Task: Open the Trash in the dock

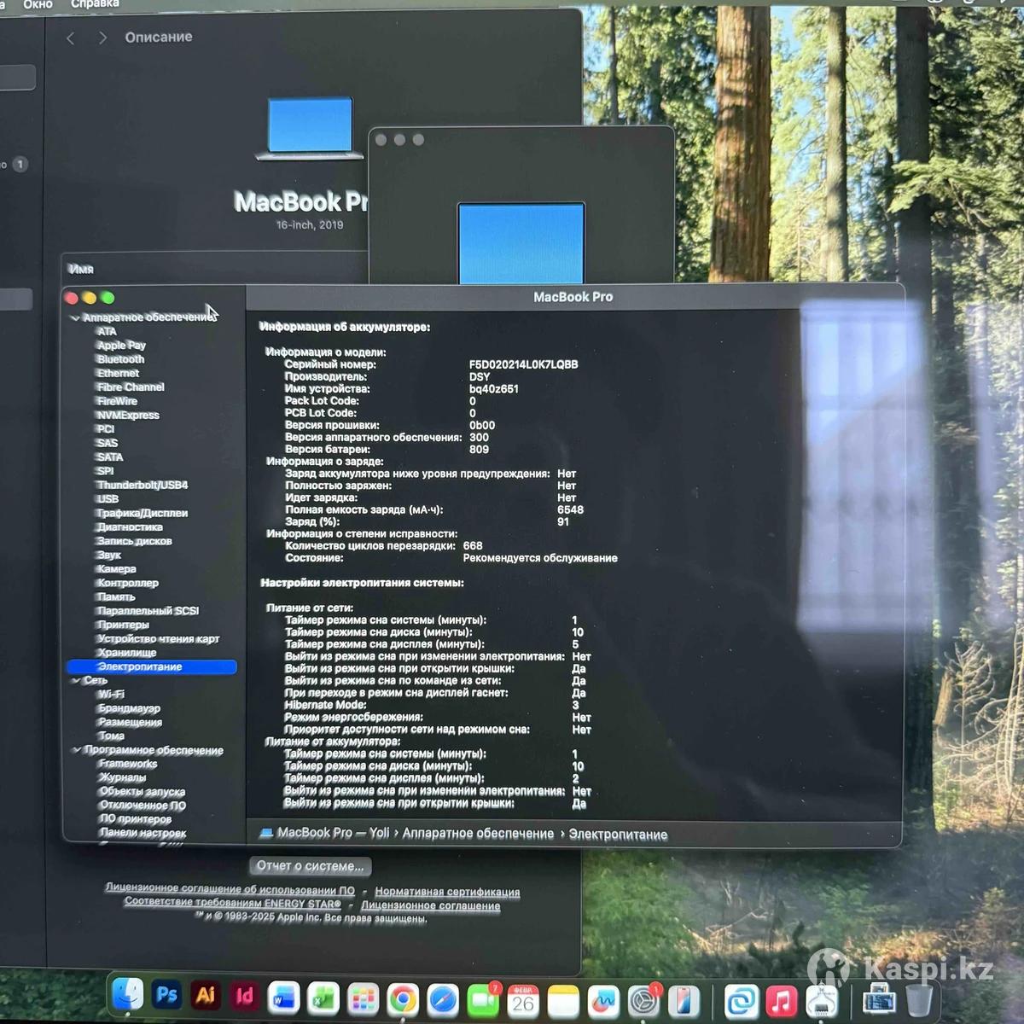Action: point(919,1000)
